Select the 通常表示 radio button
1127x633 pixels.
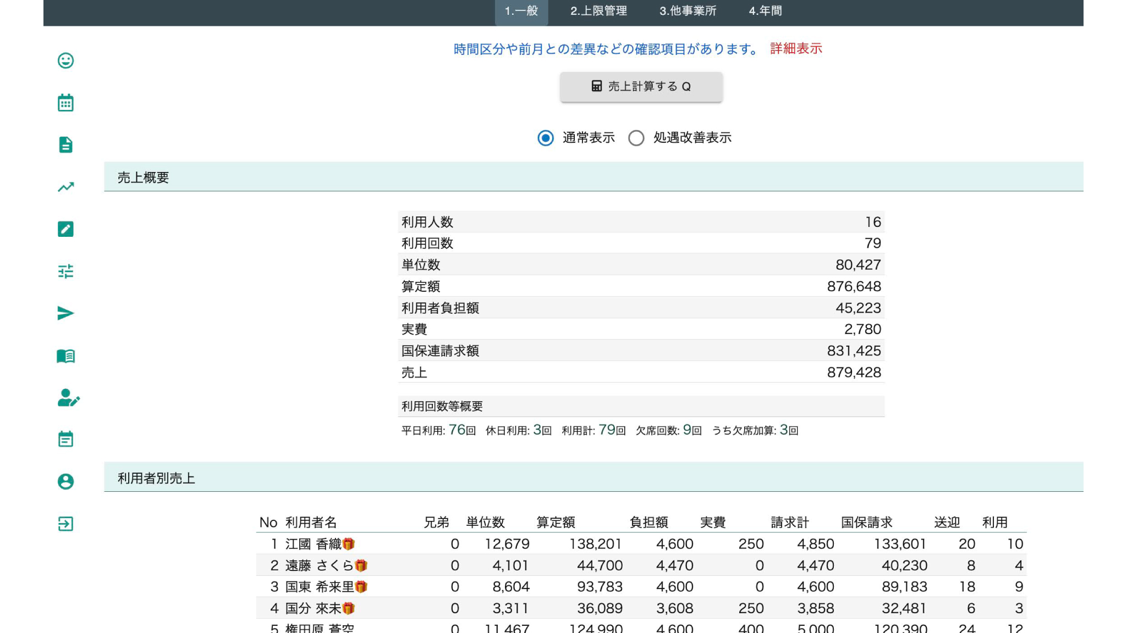pyautogui.click(x=545, y=138)
